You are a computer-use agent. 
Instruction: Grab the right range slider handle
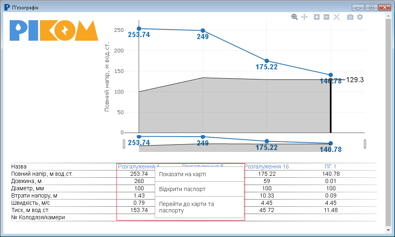coord(365,144)
